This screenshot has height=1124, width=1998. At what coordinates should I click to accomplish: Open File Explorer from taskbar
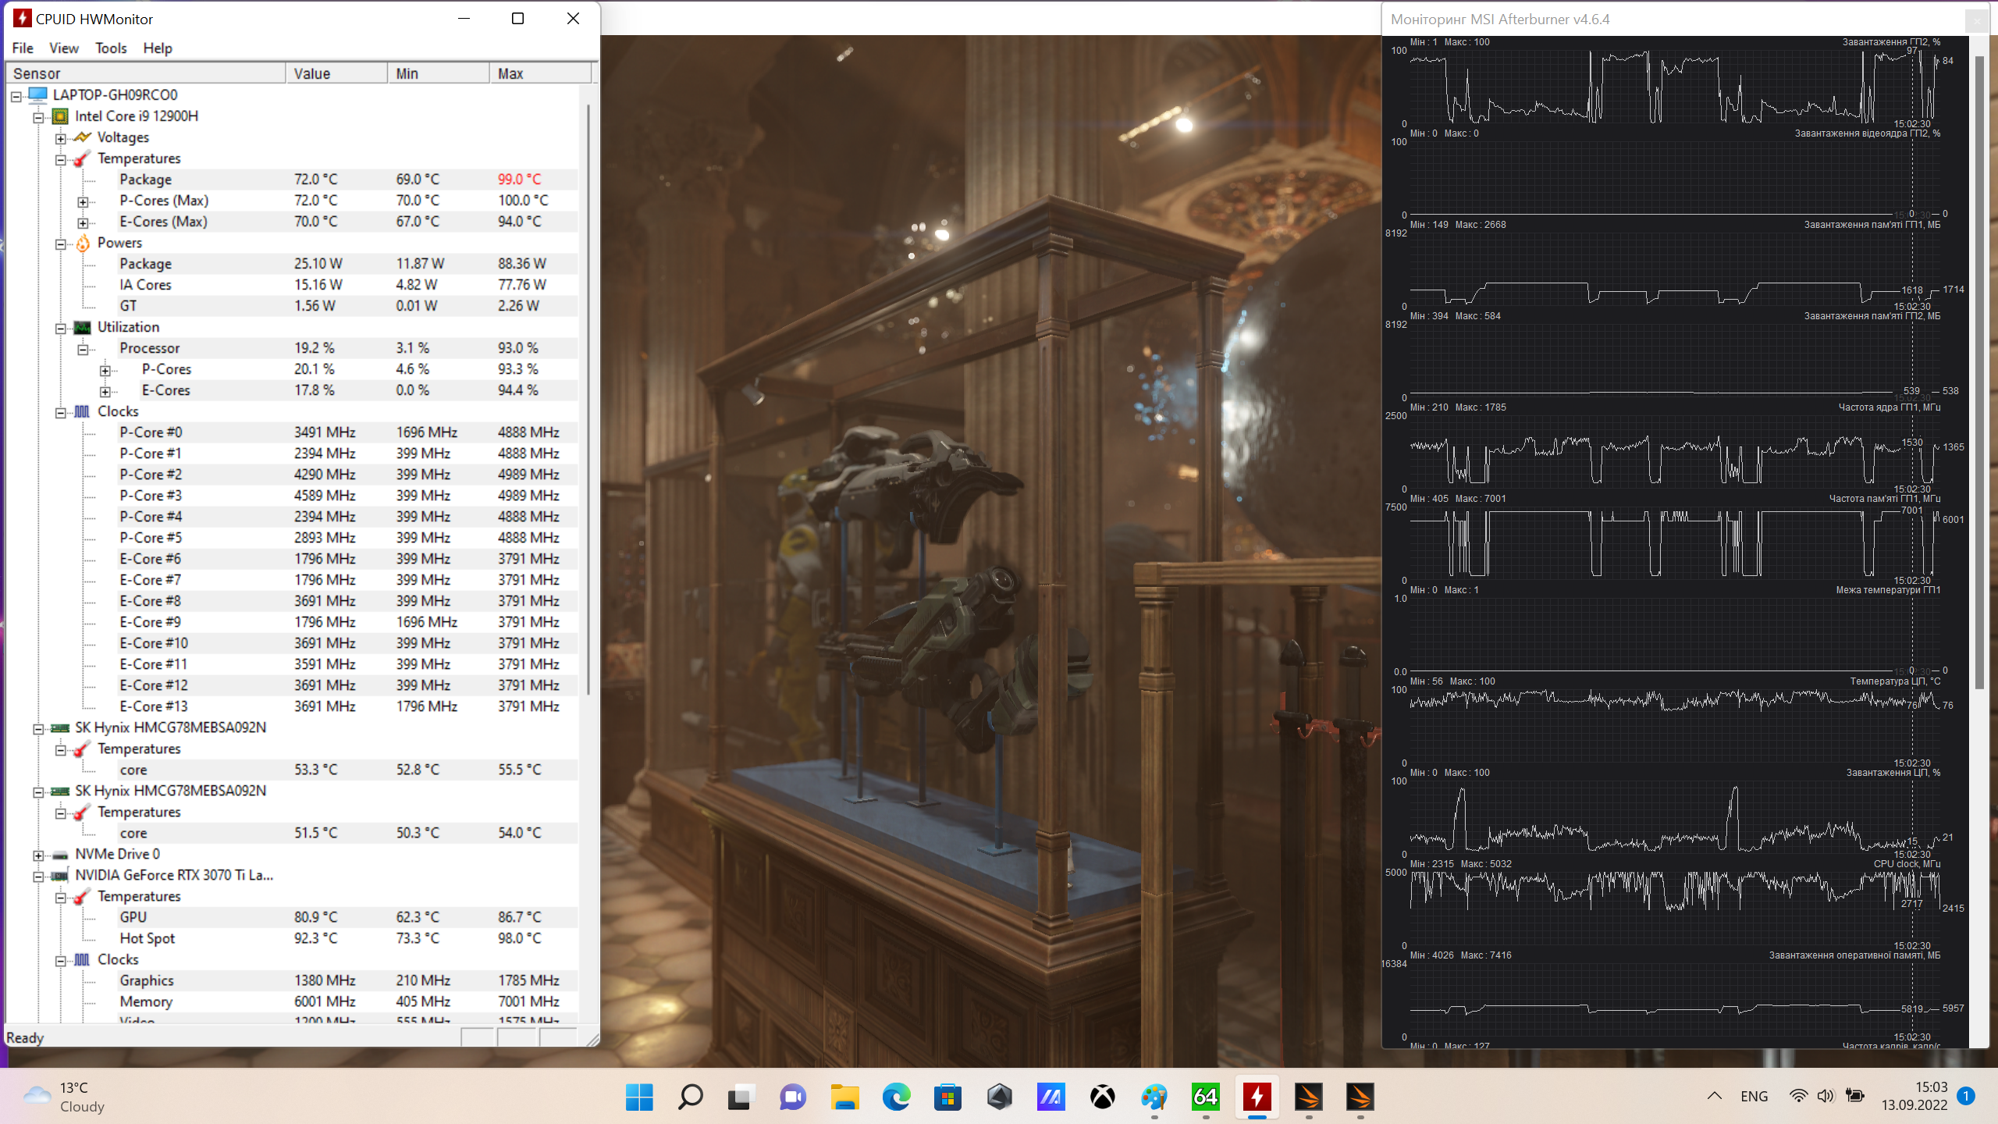[x=844, y=1097]
